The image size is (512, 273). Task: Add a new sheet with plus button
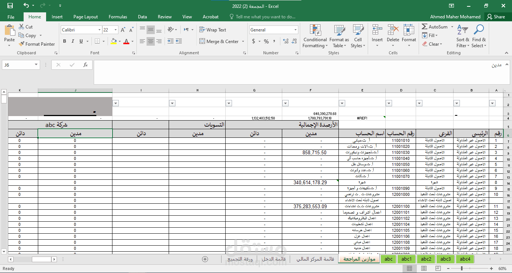coord(205,259)
